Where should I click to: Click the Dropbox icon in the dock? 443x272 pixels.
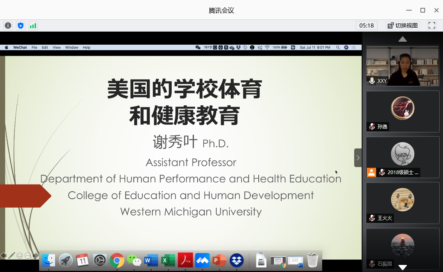[237, 260]
